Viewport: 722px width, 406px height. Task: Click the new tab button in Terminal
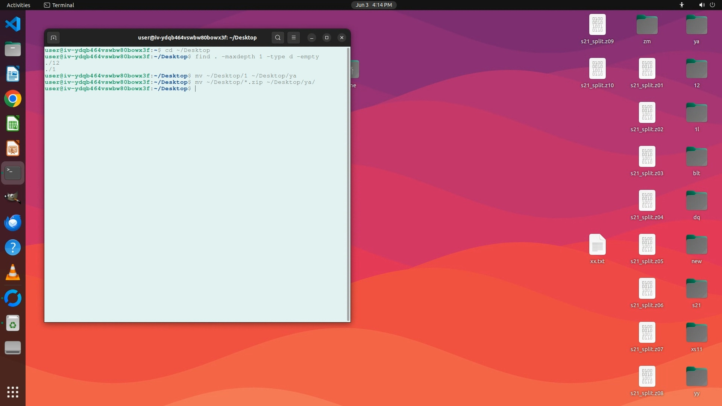click(53, 38)
